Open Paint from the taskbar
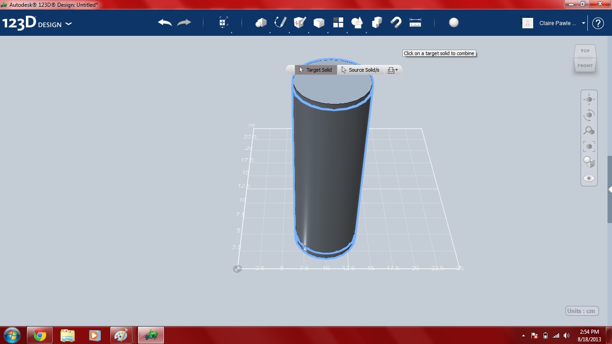 pyautogui.click(x=121, y=335)
